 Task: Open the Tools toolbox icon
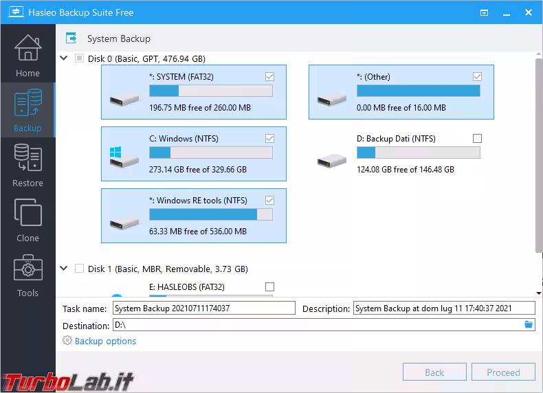(27, 268)
